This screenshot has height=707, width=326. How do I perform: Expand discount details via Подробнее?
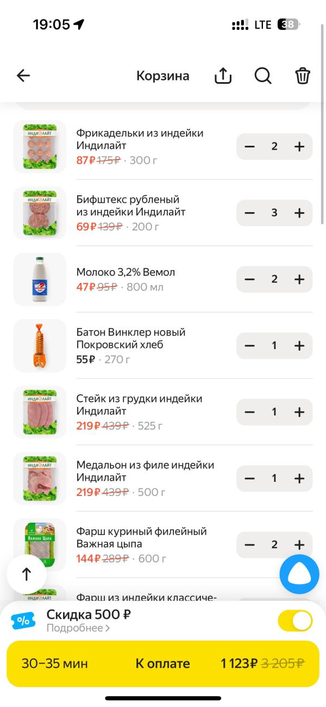(78, 628)
